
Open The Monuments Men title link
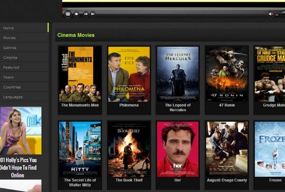[80, 105]
